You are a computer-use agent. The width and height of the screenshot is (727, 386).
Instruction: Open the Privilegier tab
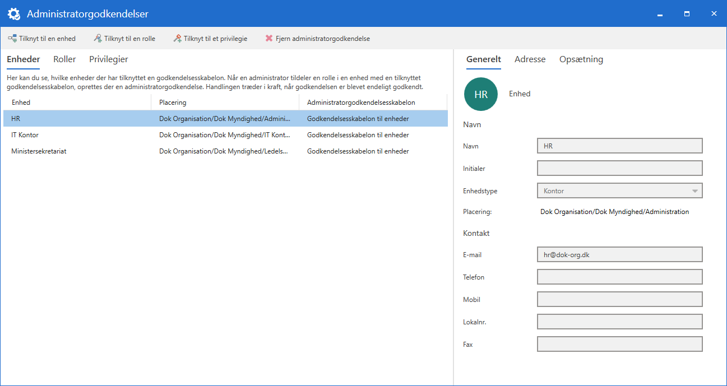(109, 59)
